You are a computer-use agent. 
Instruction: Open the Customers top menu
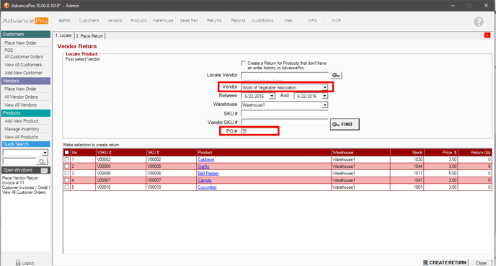pyautogui.click(x=89, y=21)
